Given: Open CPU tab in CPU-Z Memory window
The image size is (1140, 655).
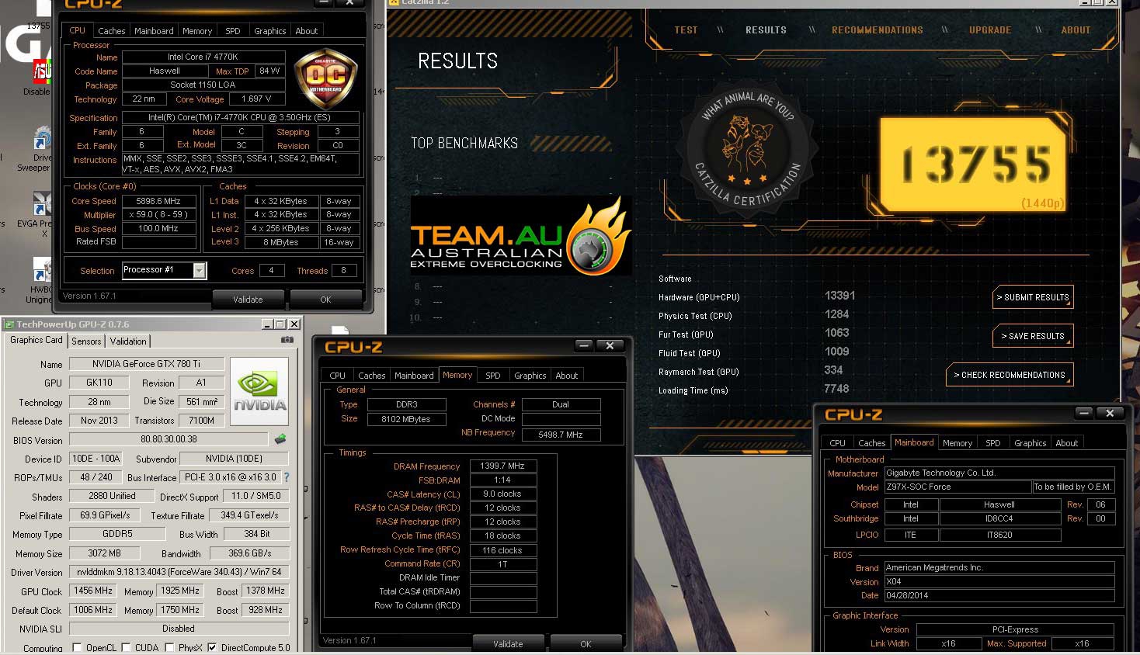Looking at the screenshot, I should [x=338, y=376].
